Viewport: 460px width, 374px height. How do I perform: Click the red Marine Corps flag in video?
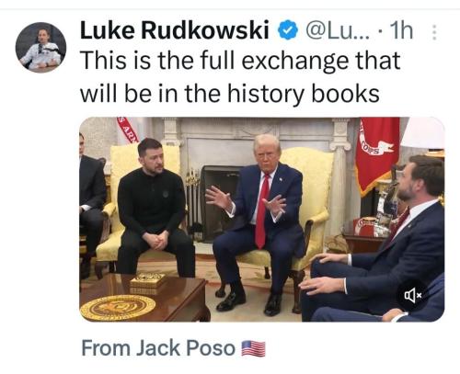(379, 153)
